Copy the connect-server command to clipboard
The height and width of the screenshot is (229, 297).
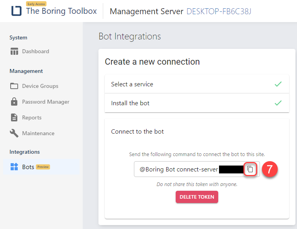pos(250,169)
